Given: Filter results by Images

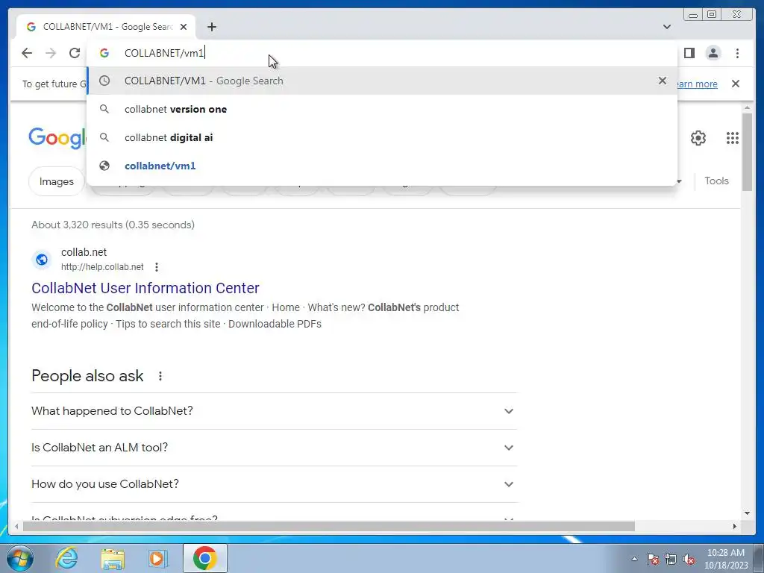Looking at the screenshot, I should [x=57, y=181].
